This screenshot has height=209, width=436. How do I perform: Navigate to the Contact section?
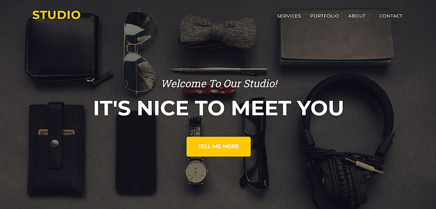pos(391,16)
